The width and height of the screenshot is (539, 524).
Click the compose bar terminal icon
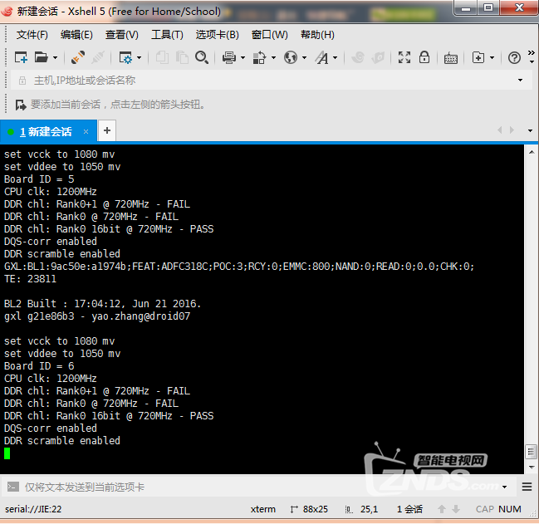[x=13, y=487]
